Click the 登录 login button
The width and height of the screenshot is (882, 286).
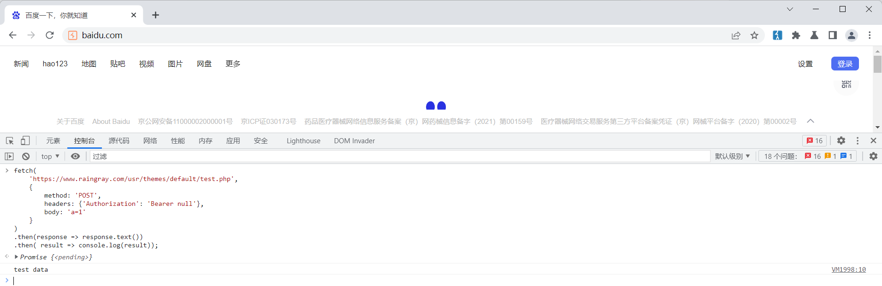coord(845,64)
